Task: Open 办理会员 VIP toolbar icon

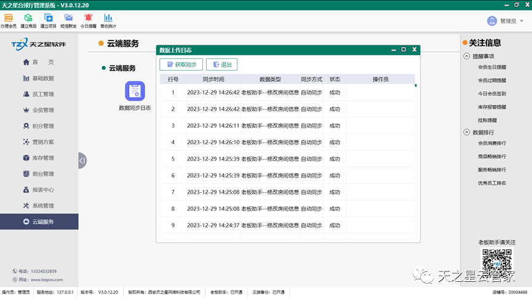Action: pos(9,18)
